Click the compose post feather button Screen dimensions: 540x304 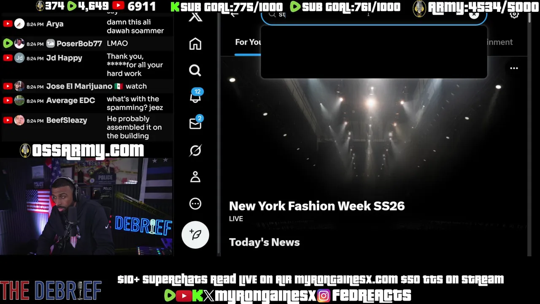tap(195, 234)
